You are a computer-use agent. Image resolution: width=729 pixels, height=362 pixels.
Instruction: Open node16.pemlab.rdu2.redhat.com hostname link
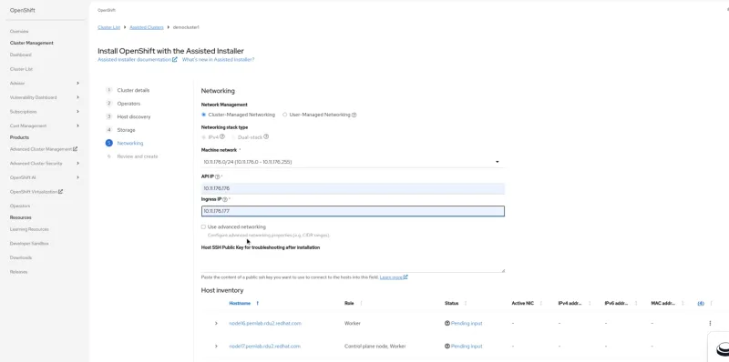point(265,323)
